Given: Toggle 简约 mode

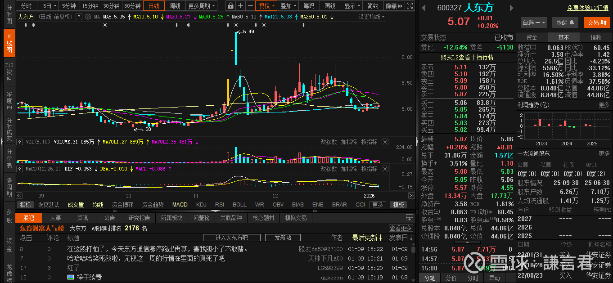Looking at the screenshot, I should (373, 6).
